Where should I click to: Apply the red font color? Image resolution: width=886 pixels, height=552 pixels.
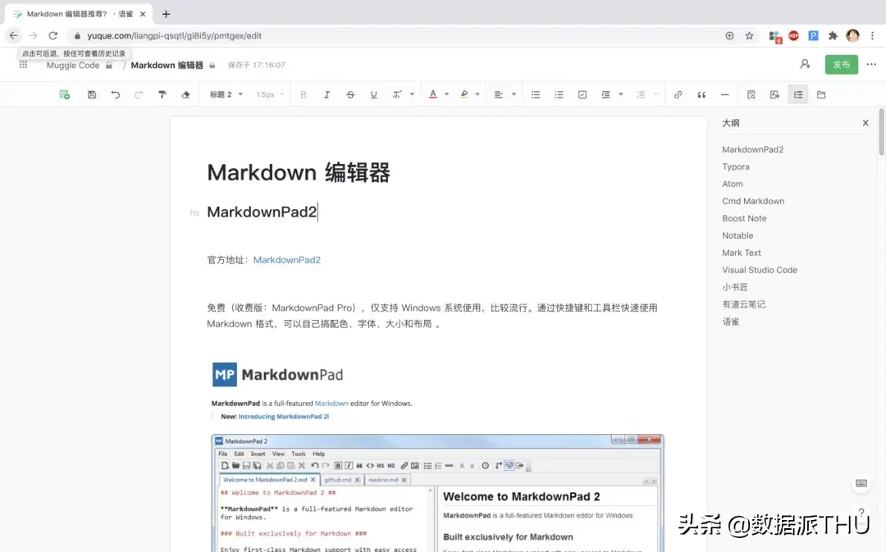433,94
